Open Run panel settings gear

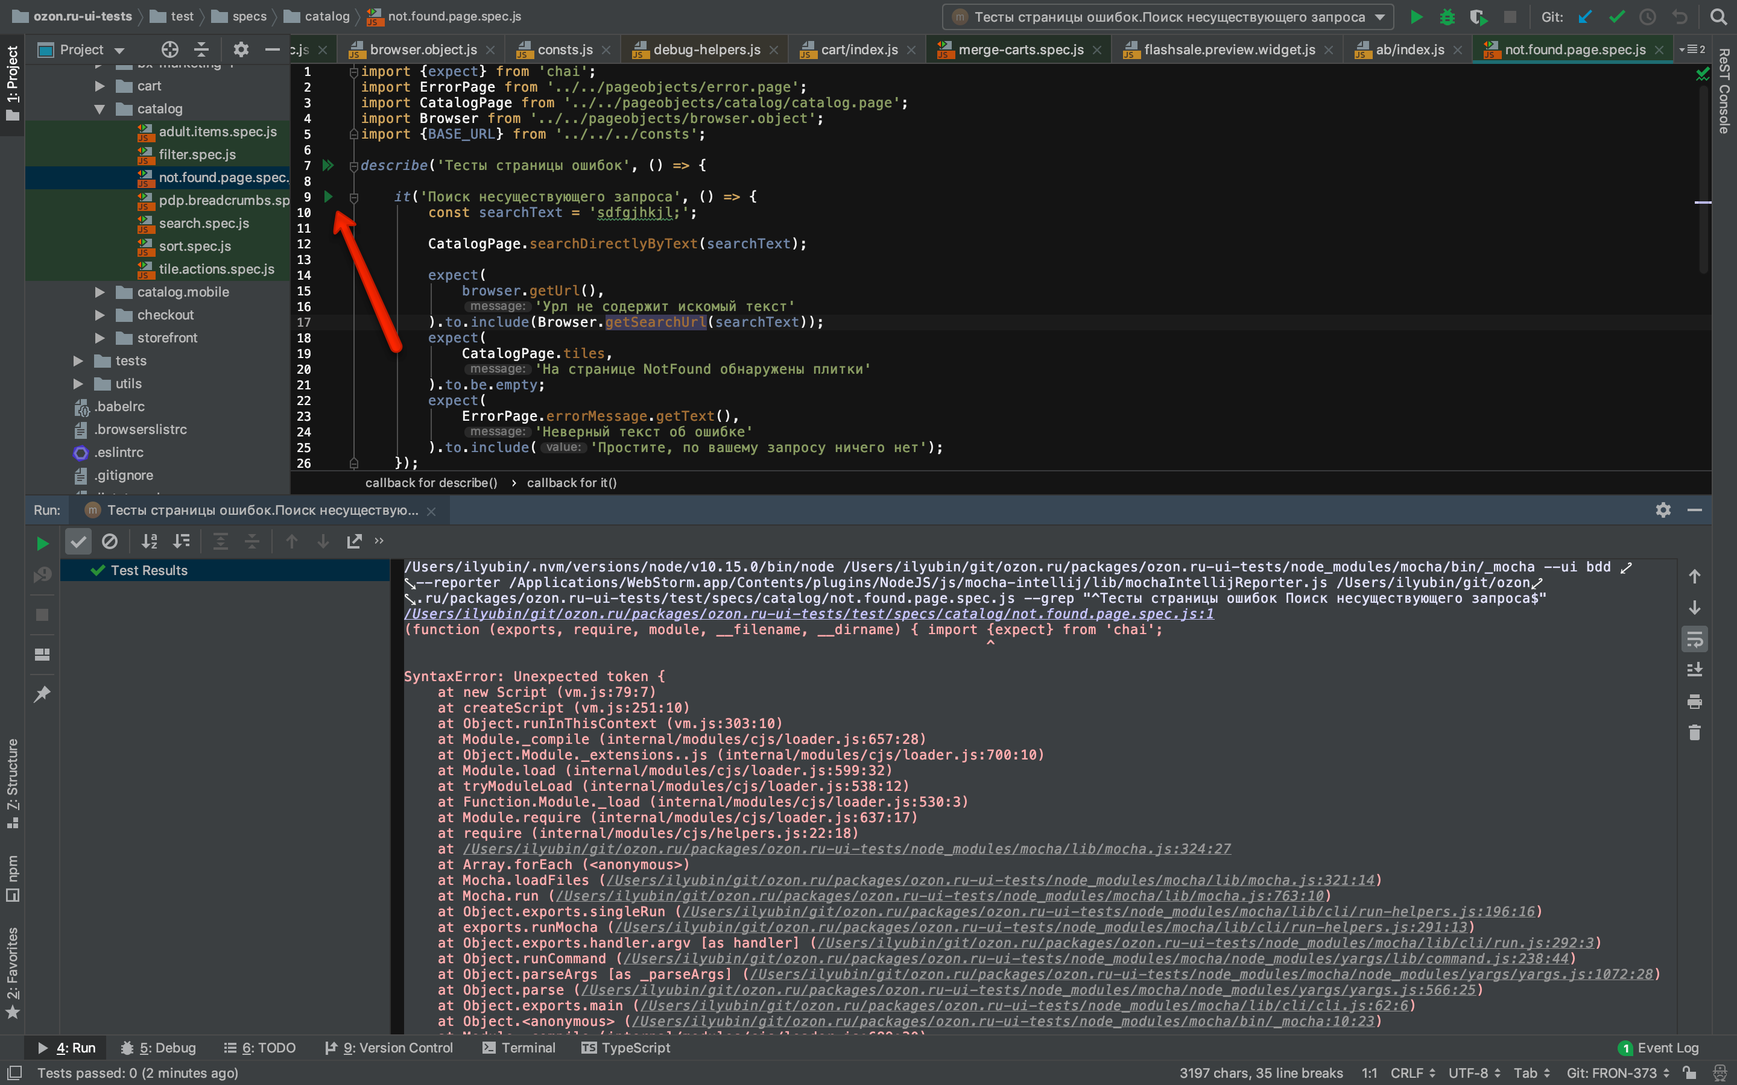click(x=1663, y=509)
